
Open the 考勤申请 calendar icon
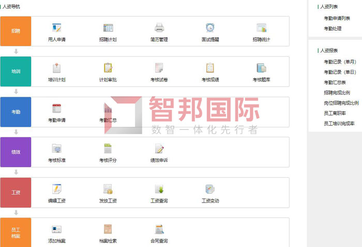[56, 109]
